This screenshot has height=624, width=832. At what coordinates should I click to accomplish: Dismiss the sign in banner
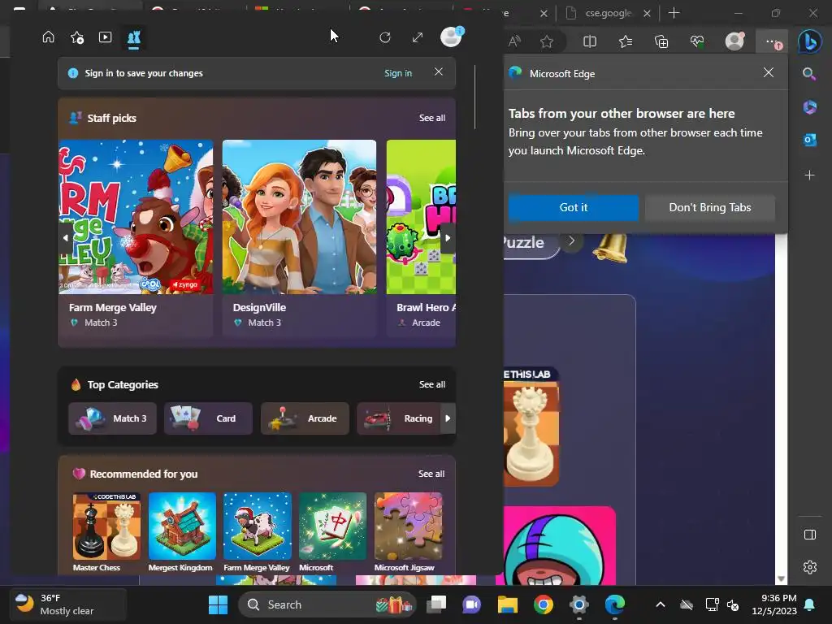coord(438,71)
